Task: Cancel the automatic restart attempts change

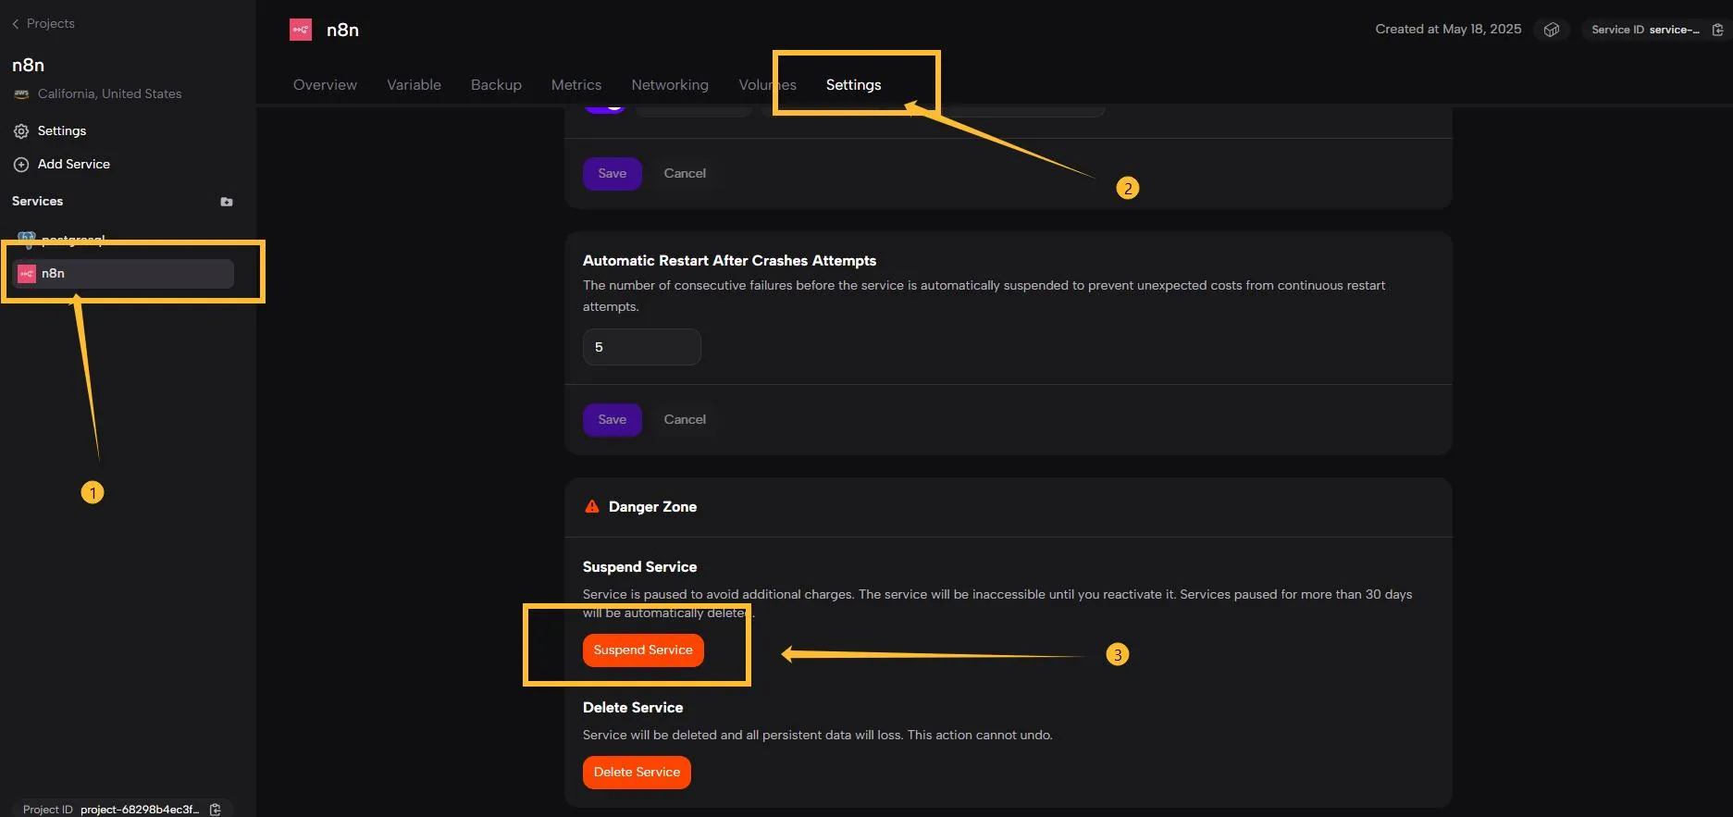Action: 684,420
